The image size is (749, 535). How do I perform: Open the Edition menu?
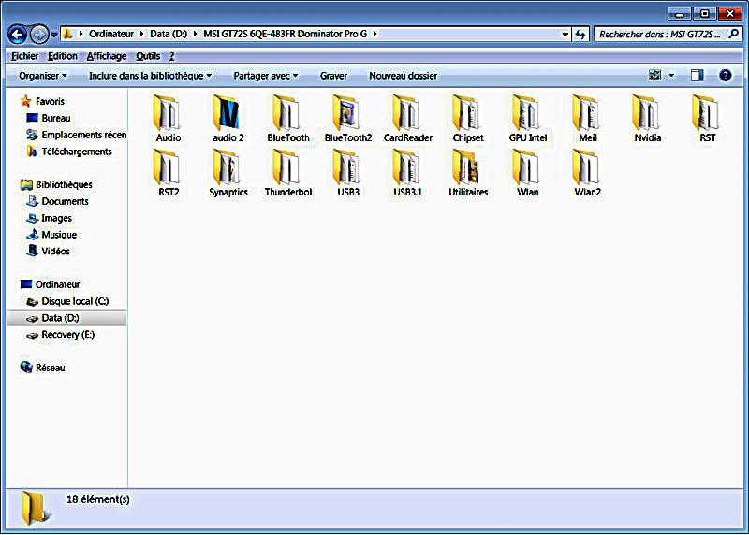pos(62,56)
